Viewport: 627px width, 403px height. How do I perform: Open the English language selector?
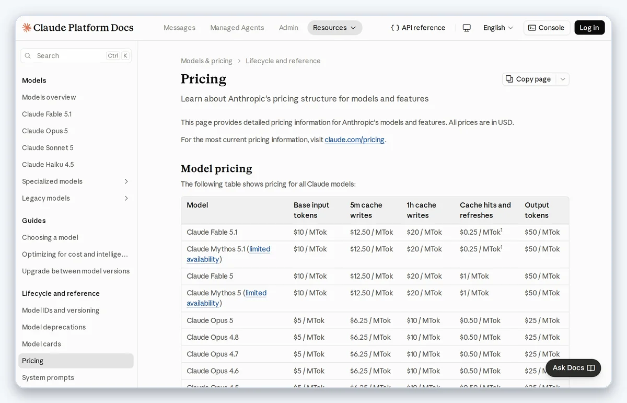pyautogui.click(x=498, y=28)
